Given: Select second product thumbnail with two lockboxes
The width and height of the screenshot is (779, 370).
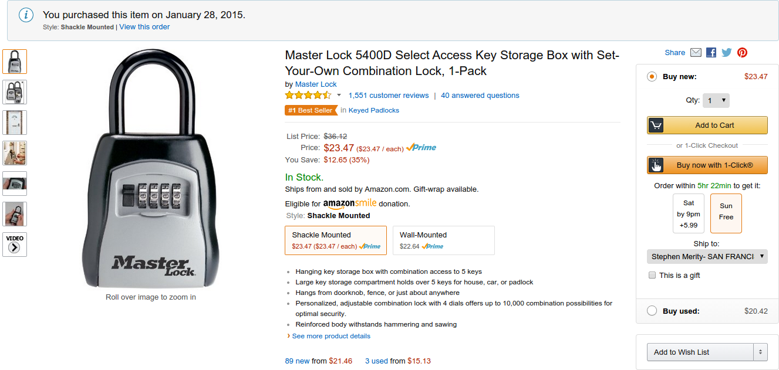Looking at the screenshot, I should (x=15, y=92).
